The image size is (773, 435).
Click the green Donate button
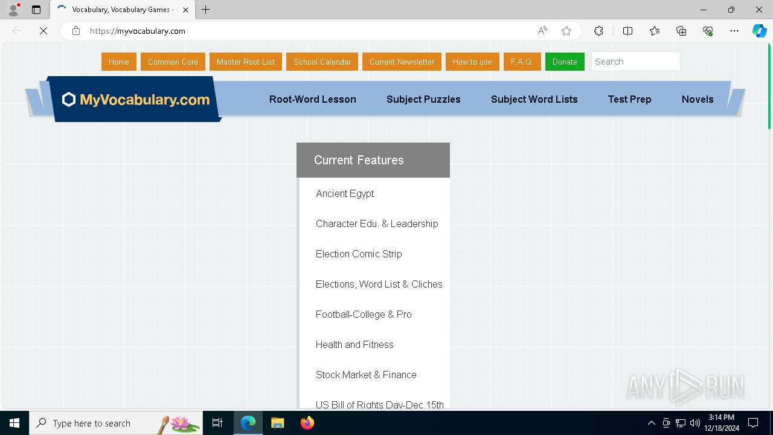pos(565,62)
